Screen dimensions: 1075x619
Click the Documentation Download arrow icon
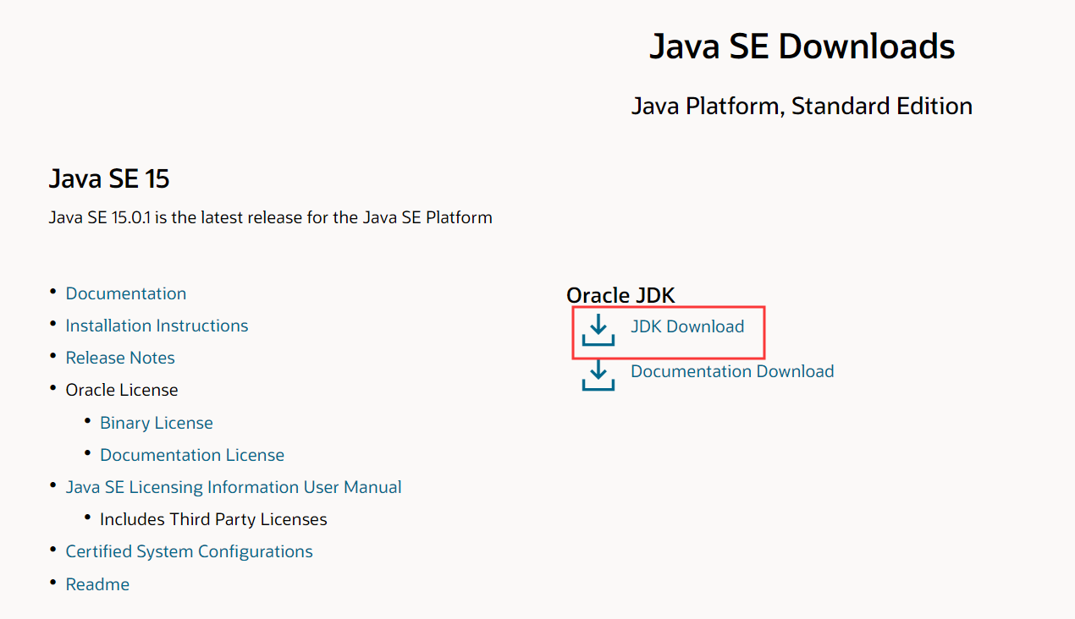(598, 376)
